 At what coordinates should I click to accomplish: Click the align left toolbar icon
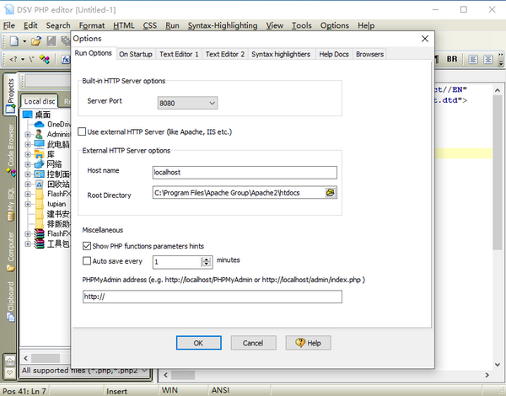pyautogui.click(x=474, y=59)
